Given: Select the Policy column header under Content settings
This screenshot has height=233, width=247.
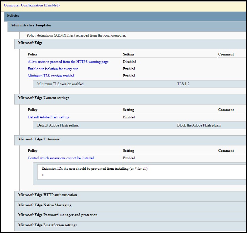Looking at the screenshot, I should pos(33,110).
